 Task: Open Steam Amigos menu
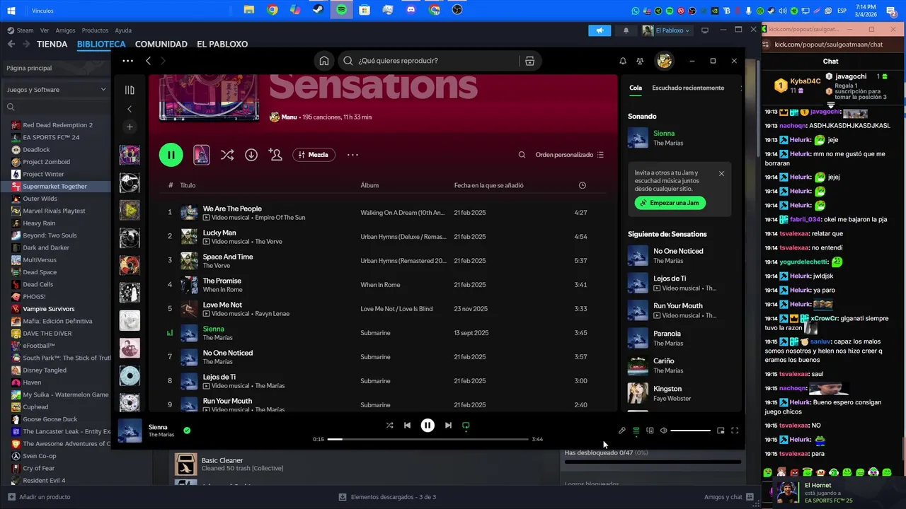[x=65, y=30]
